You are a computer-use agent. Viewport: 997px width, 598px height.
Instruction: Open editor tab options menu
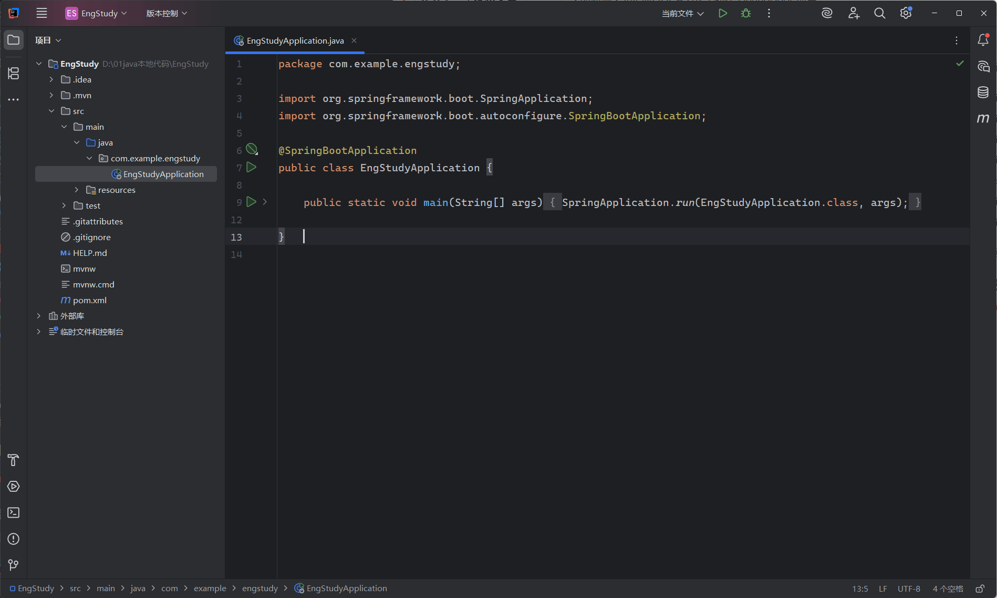(957, 40)
